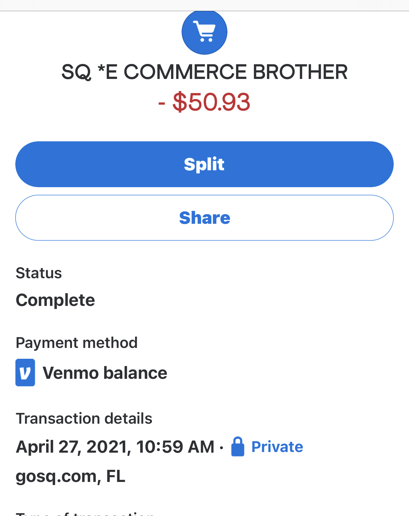Open the gosq.com, FL location text
Screen dimensions: 409x516
point(70,476)
